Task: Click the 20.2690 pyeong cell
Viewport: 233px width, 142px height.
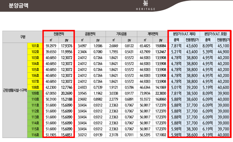Action: pos(67,93)
